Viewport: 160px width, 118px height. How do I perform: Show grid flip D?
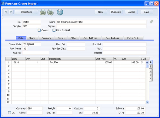[x=151, y=75]
